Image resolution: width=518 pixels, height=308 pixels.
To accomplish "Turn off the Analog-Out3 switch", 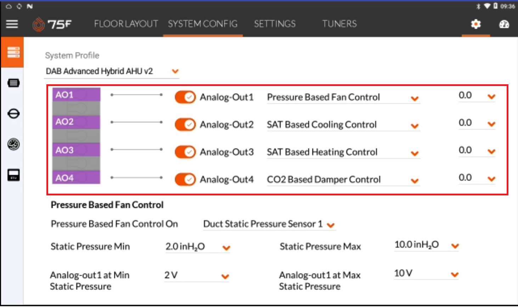I will click(x=185, y=152).
